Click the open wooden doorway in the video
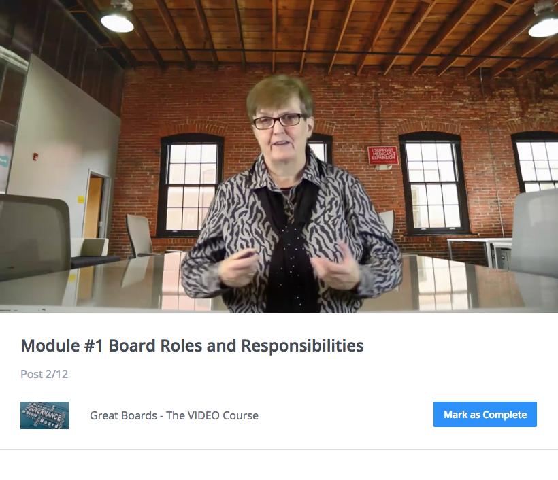Image resolution: width=558 pixels, height=480 pixels. tap(93, 207)
